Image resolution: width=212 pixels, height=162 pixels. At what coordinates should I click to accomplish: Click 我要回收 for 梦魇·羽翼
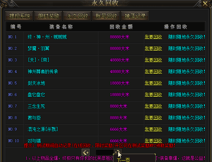pos(153,48)
